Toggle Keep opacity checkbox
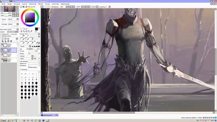Screen dimensions: 217x122 click(x=29, y=67)
